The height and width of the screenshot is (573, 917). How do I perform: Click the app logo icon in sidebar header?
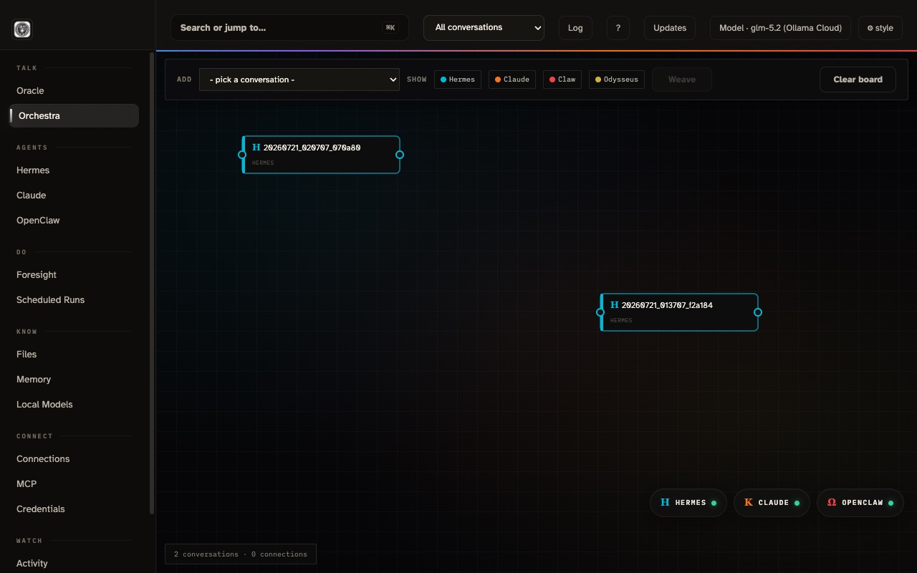(22, 29)
